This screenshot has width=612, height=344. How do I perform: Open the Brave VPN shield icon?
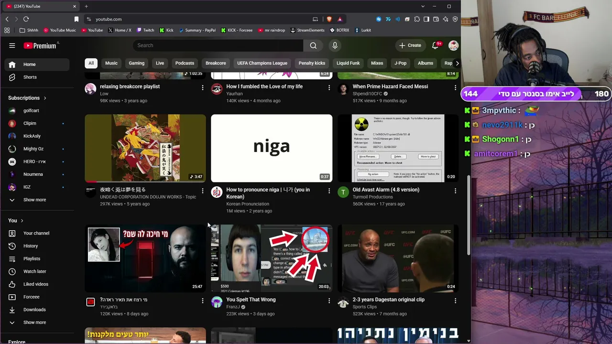[x=455, y=19]
